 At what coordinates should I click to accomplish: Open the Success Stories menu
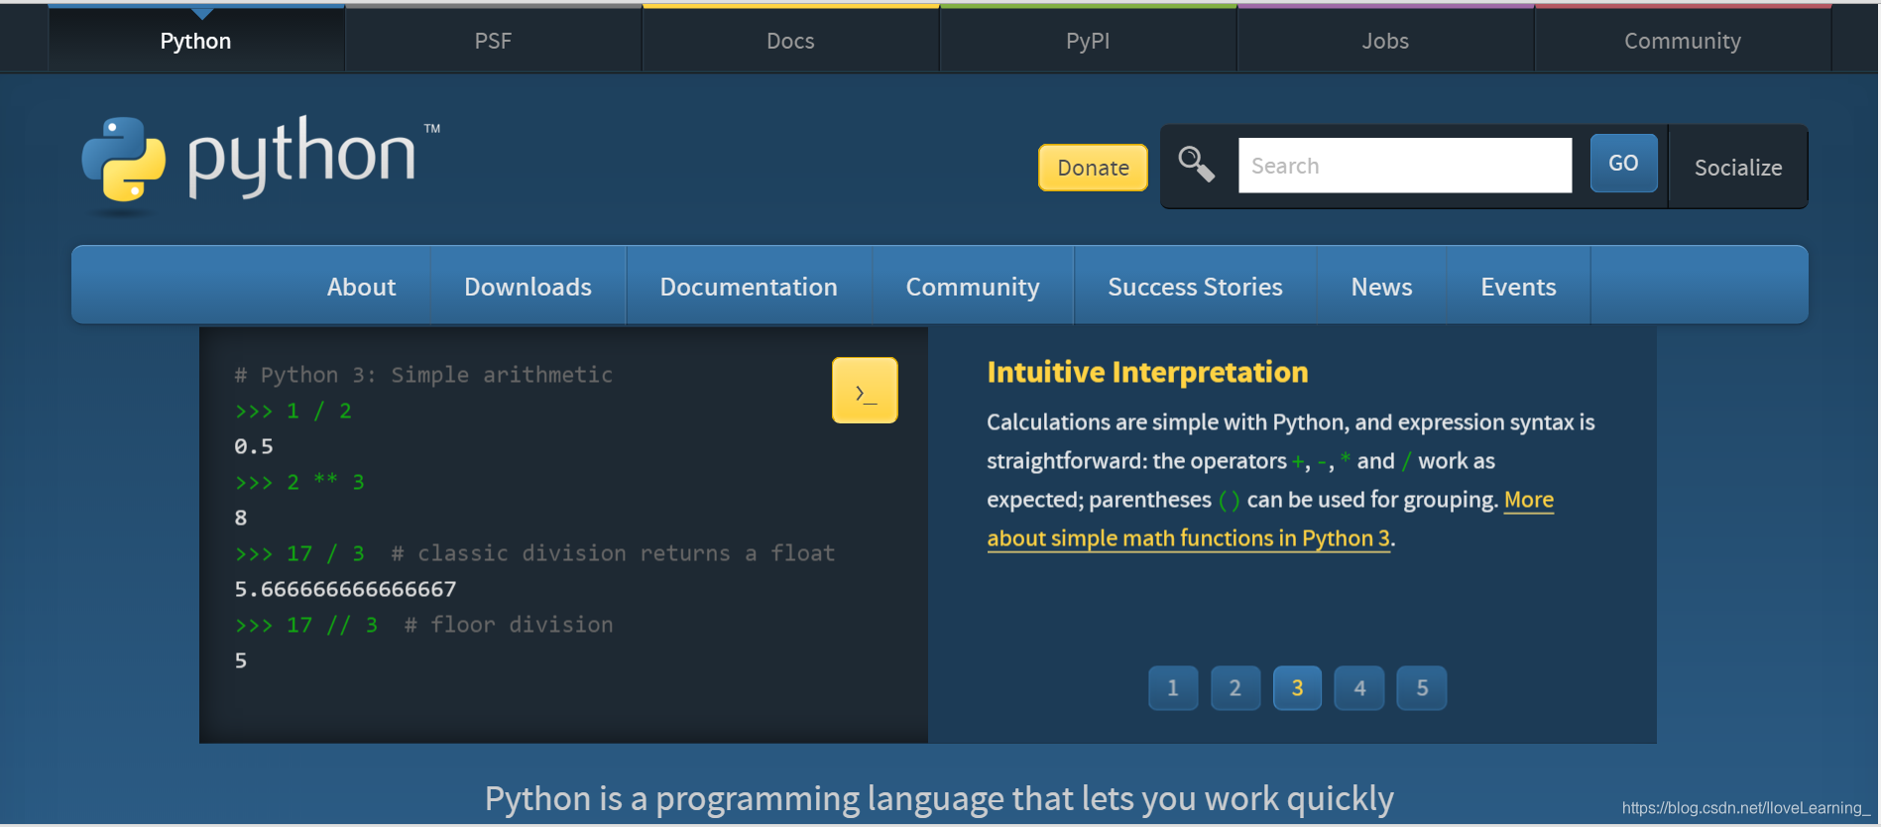click(x=1195, y=287)
